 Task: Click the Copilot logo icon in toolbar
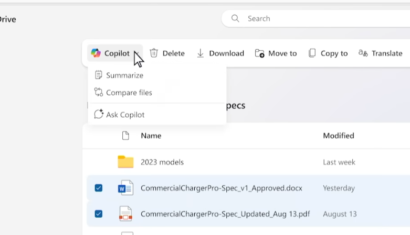point(96,53)
